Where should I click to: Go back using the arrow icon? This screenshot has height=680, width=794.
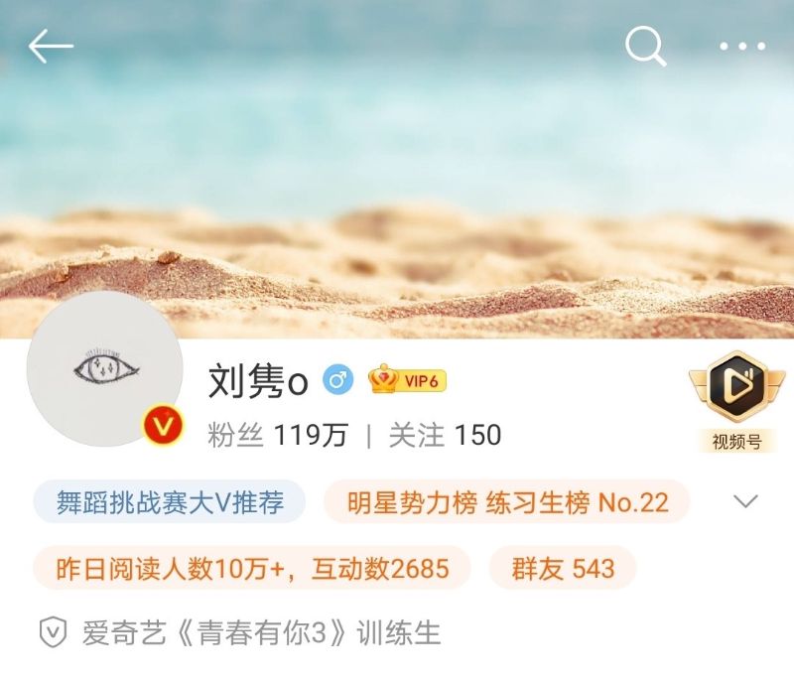click(x=51, y=46)
